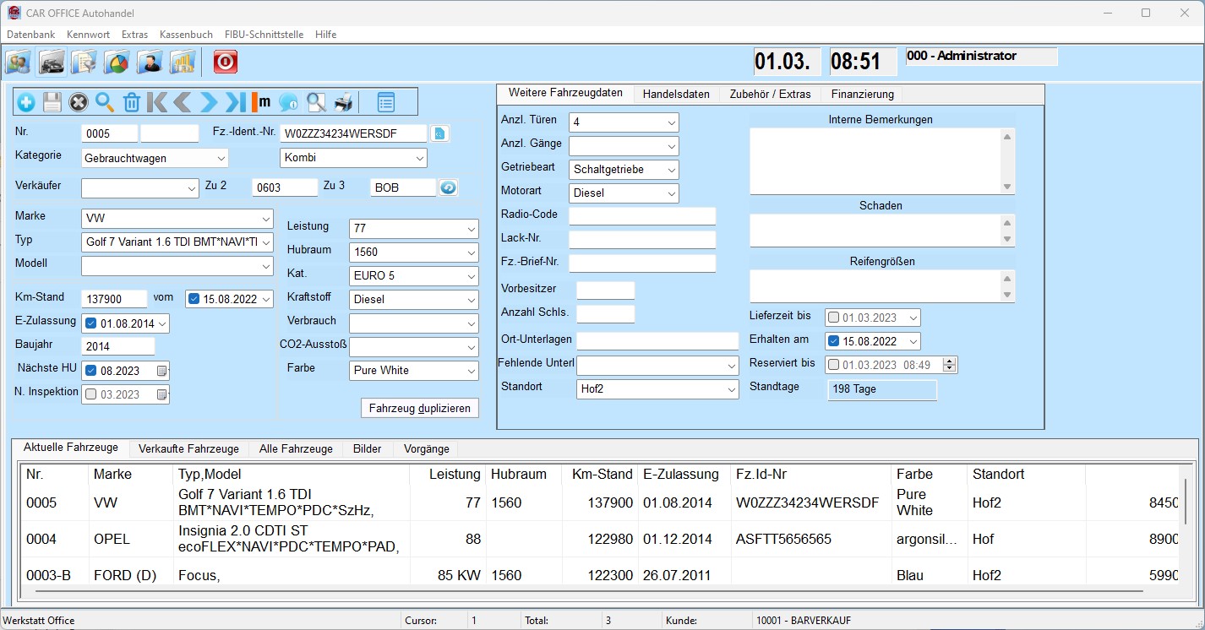Jump to last record arrow
Screen dimensions: 1205x630
(x=236, y=103)
